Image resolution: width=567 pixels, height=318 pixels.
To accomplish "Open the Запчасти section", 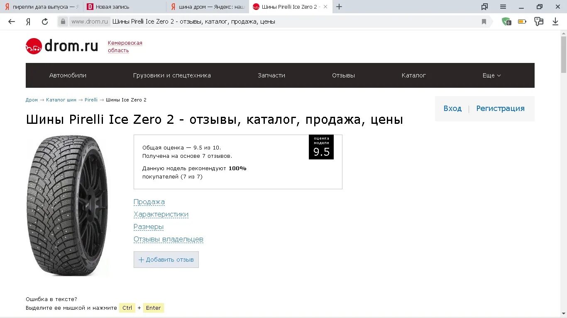I will [x=271, y=75].
